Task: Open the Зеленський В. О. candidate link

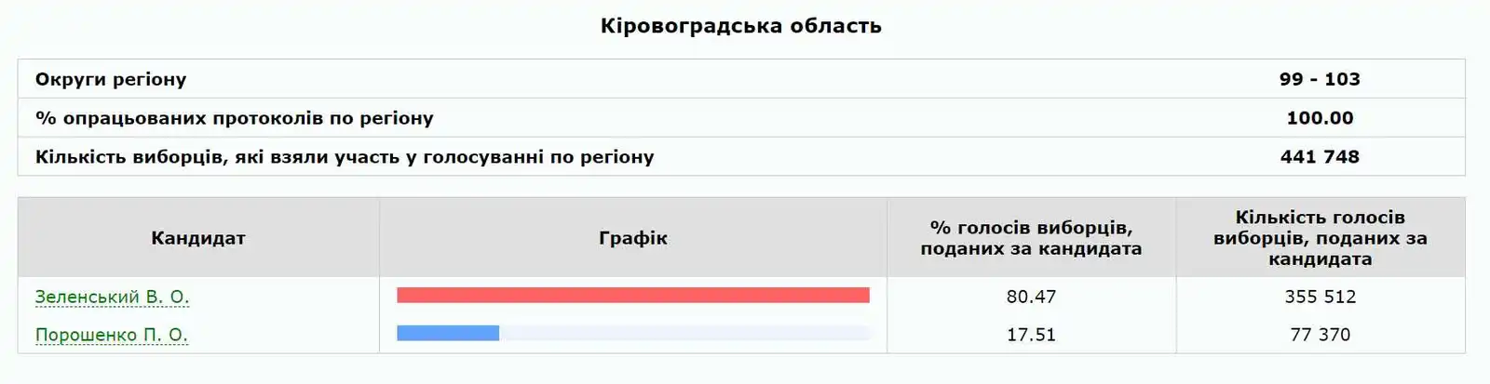Action: 112,297
